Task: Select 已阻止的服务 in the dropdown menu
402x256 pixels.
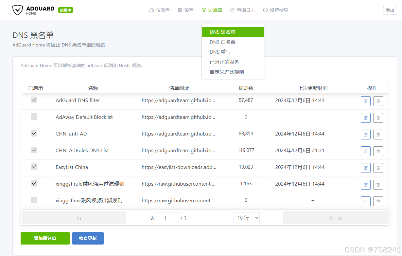Action: [233, 62]
